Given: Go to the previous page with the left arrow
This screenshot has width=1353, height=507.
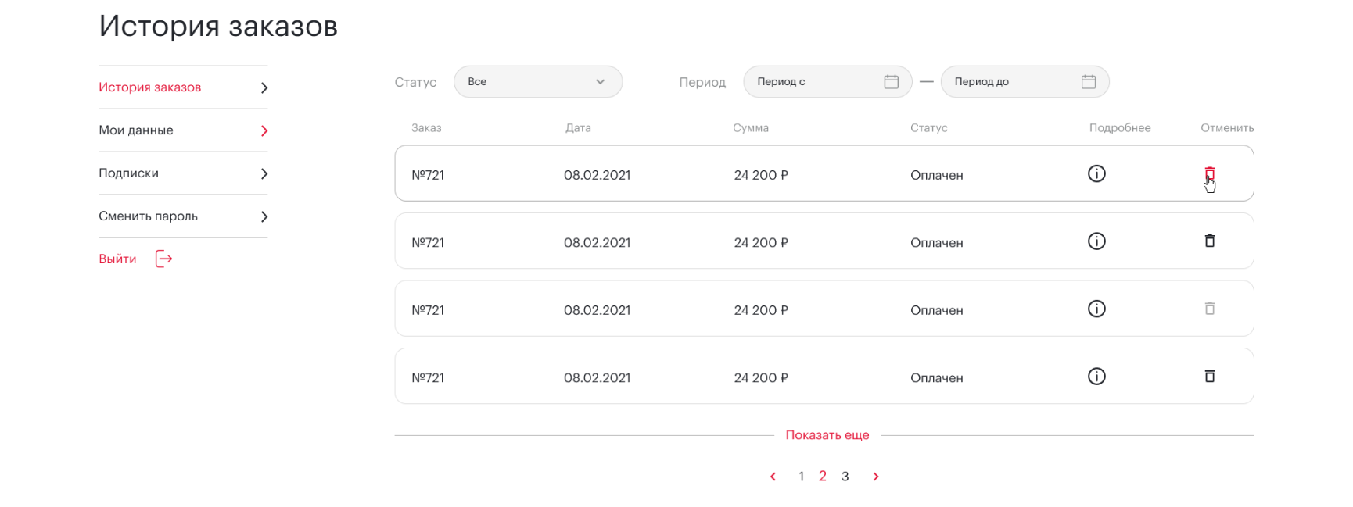Looking at the screenshot, I should pyautogui.click(x=773, y=477).
